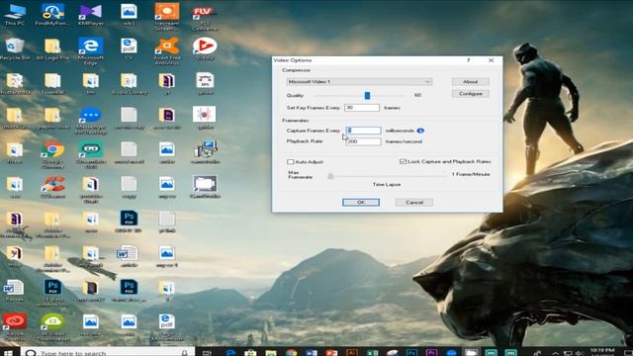Launch Avast Free Antivirus shortcut
633x356 pixels.
point(167,51)
